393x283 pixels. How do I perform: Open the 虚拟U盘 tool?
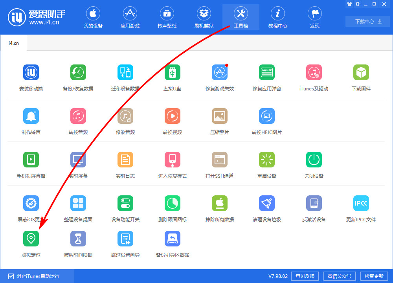click(x=172, y=73)
